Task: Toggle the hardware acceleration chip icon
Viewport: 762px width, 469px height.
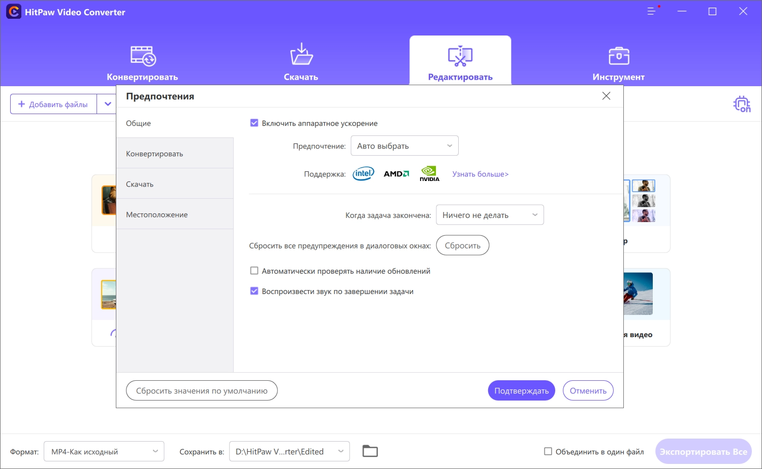Action: tap(742, 104)
